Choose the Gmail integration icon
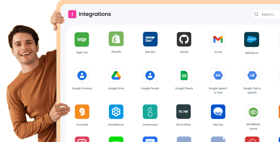This screenshot has width=280, height=142. pyautogui.click(x=218, y=39)
